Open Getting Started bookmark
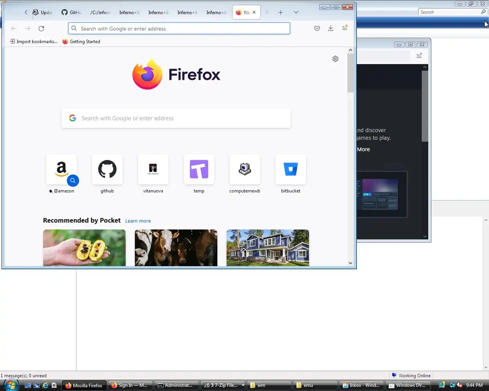This screenshot has width=489, height=391. pos(81,41)
